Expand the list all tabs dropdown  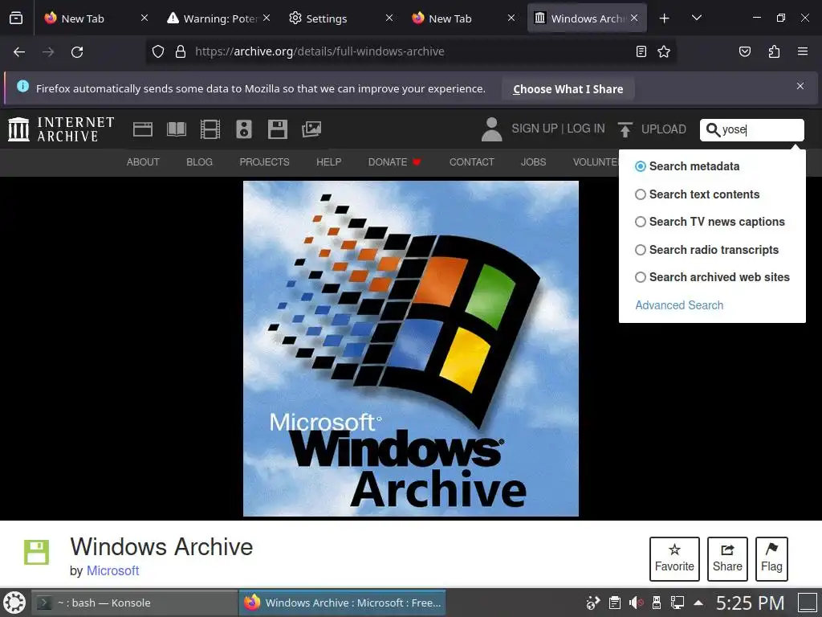(x=696, y=18)
